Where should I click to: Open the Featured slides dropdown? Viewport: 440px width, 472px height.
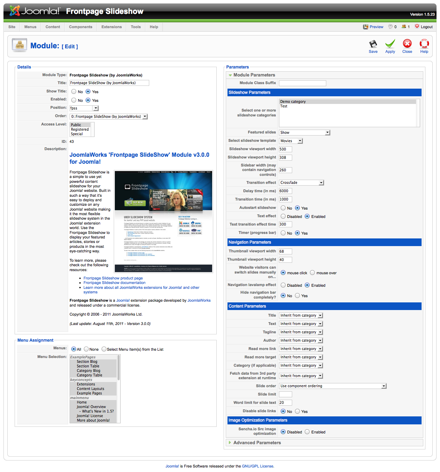pyautogui.click(x=304, y=132)
